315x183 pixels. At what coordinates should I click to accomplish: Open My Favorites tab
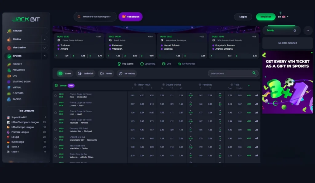(187, 64)
